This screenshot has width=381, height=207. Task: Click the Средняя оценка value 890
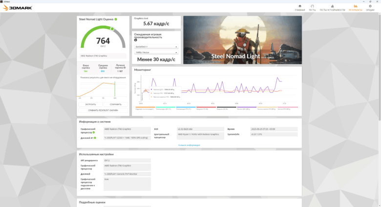(x=103, y=71)
